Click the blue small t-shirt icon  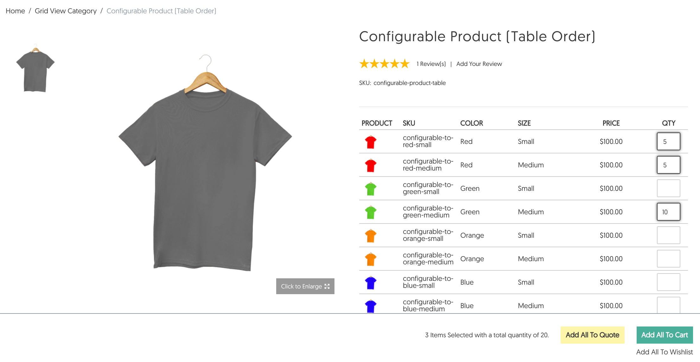click(370, 283)
